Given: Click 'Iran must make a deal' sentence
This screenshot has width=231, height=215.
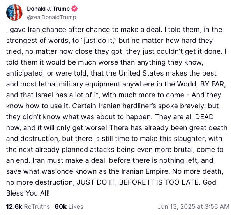Looking at the screenshot, I should (x=69, y=160).
